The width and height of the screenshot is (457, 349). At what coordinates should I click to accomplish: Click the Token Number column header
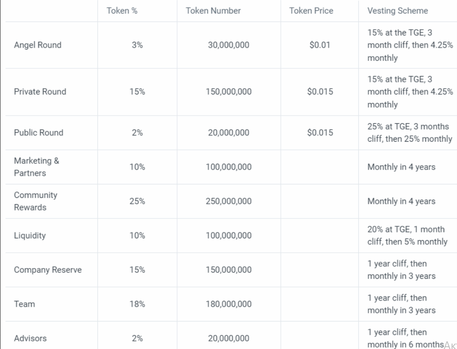point(213,11)
